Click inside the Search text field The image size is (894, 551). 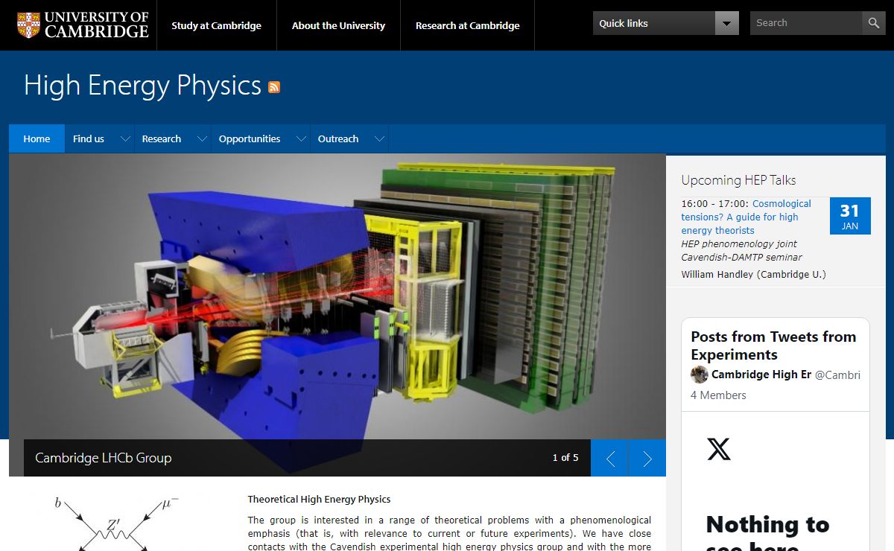coord(806,23)
